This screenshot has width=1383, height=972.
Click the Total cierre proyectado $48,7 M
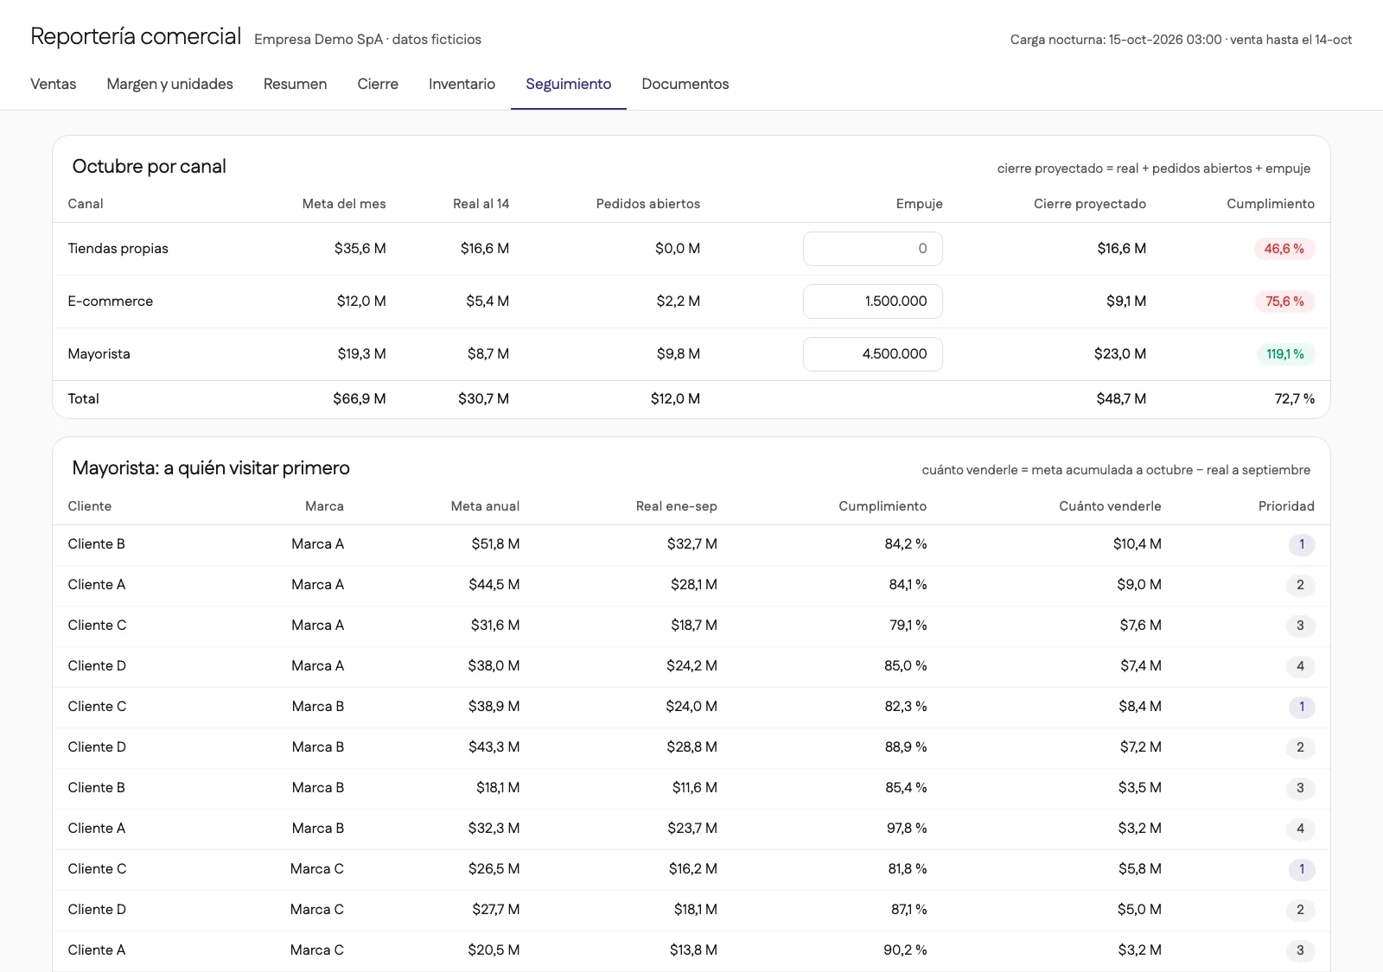[x=1121, y=399]
